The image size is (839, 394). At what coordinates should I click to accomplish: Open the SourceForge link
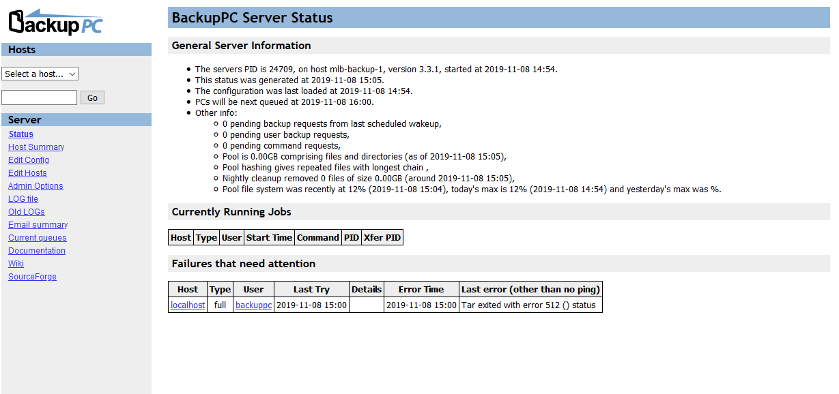[x=32, y=277]
